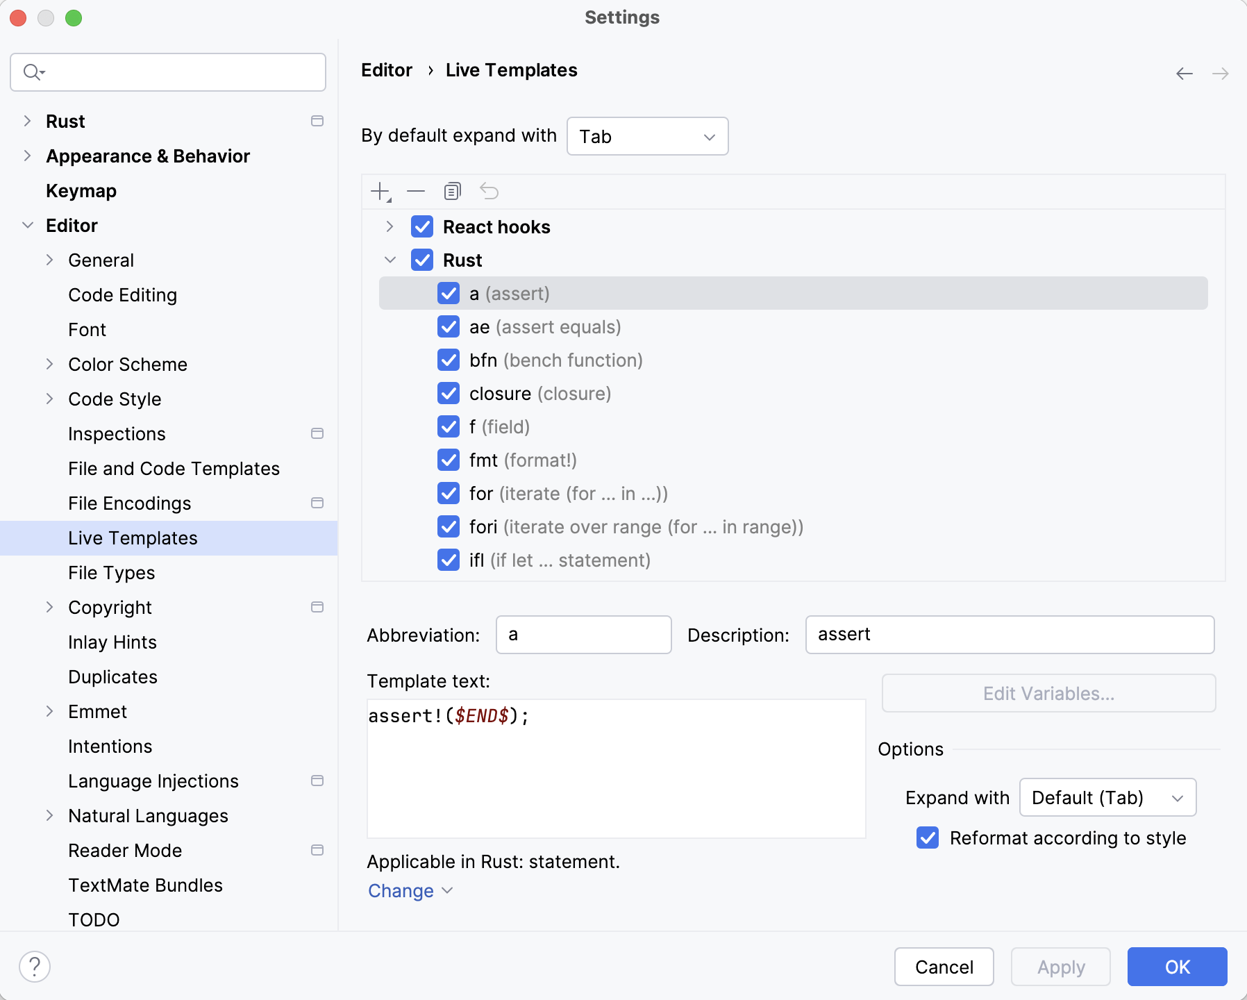Screen dimensions: 1247x1000
Task: Open the settings search field magnifier
Action: click(32, 72)
